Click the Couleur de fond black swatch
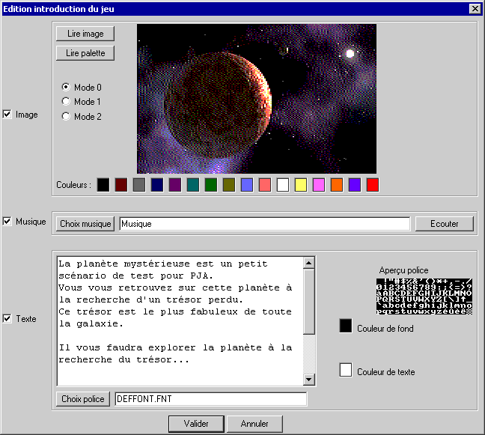Screen dimensions: 485x435 click(x=346, y=326)
